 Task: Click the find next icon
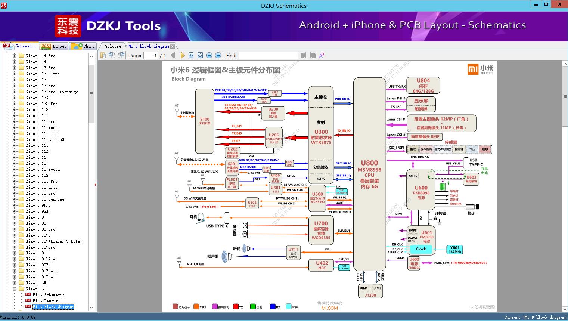click(313, 55)
